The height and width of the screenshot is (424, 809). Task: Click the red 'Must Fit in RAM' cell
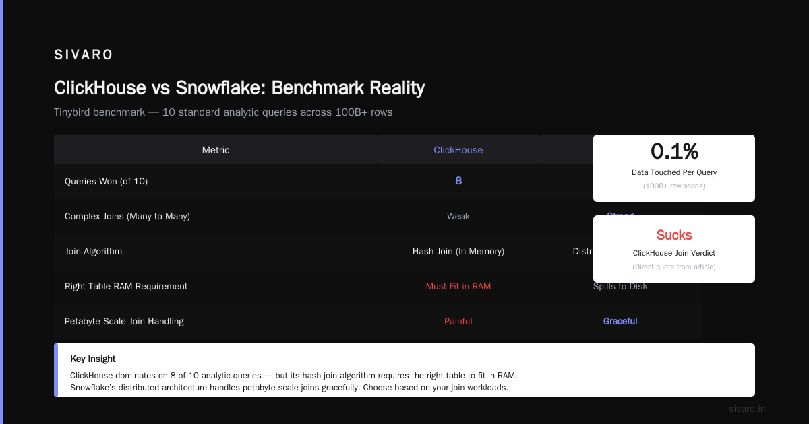[458, 286]
